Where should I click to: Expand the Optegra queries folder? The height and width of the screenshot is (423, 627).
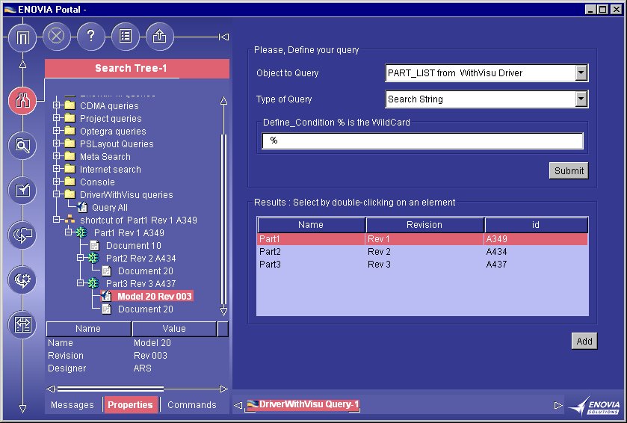click(x=56, y=131)
